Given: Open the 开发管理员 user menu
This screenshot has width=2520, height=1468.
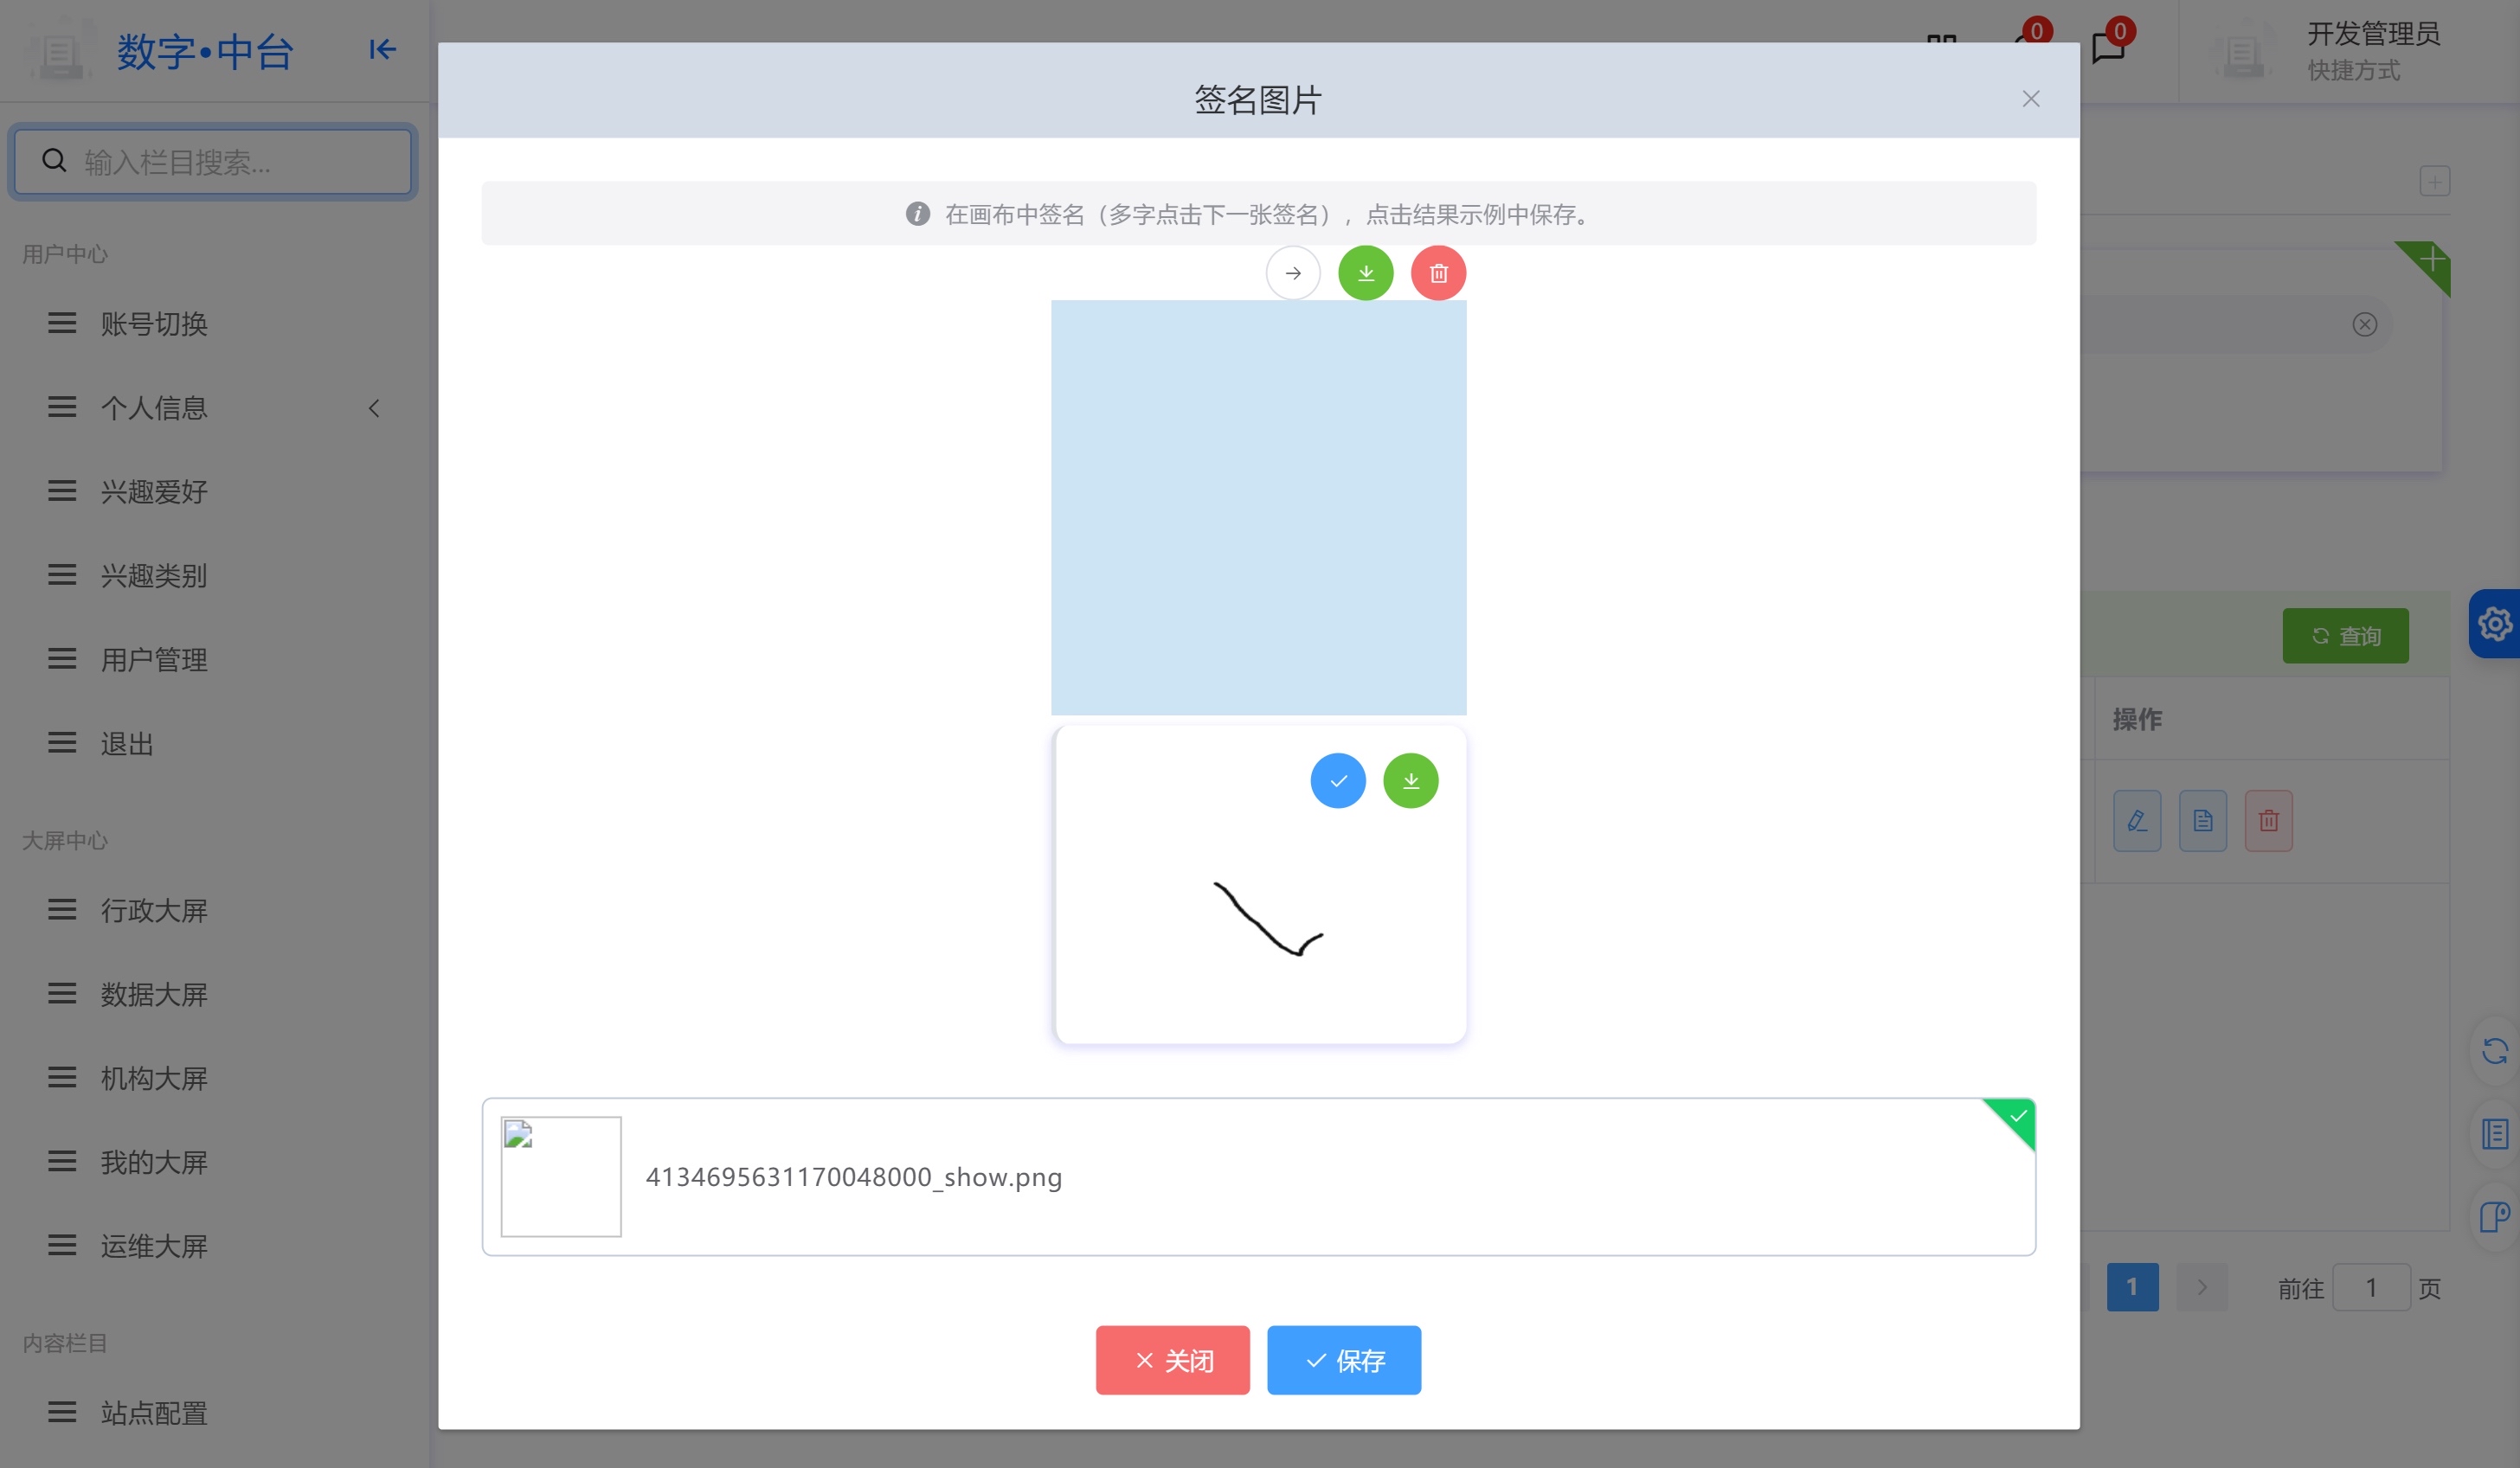Looking at the screenshot, I should tap(2373, 34).
